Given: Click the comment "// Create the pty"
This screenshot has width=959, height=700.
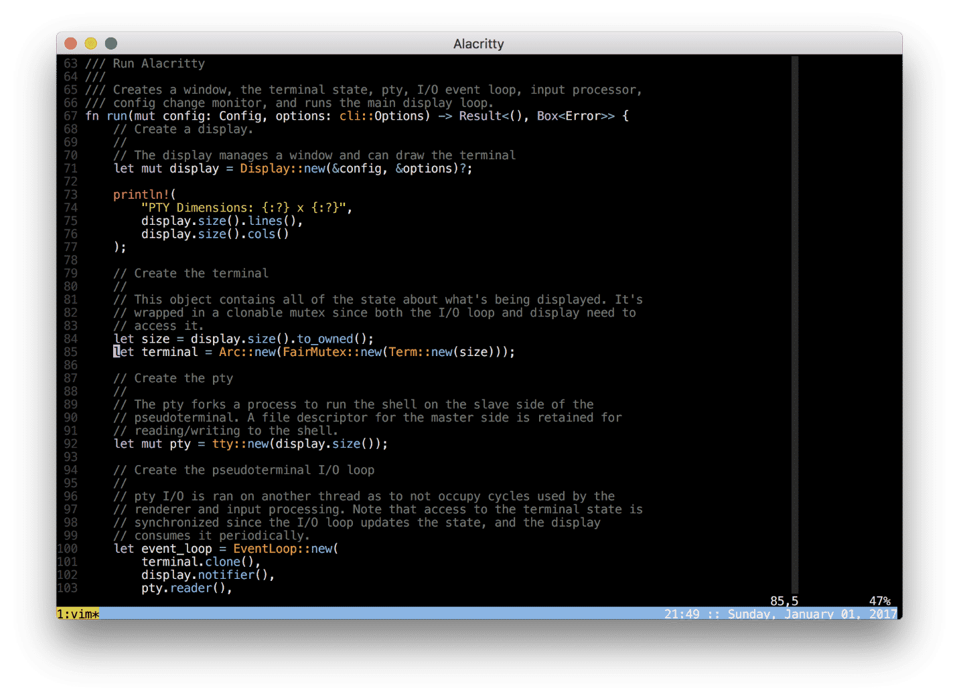Looking at the screenshot, I should tap(173, 377).
